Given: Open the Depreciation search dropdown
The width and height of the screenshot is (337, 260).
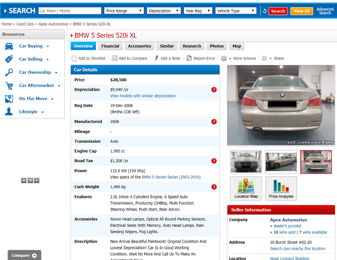Looking at the screenshot, I should point(164,11).
